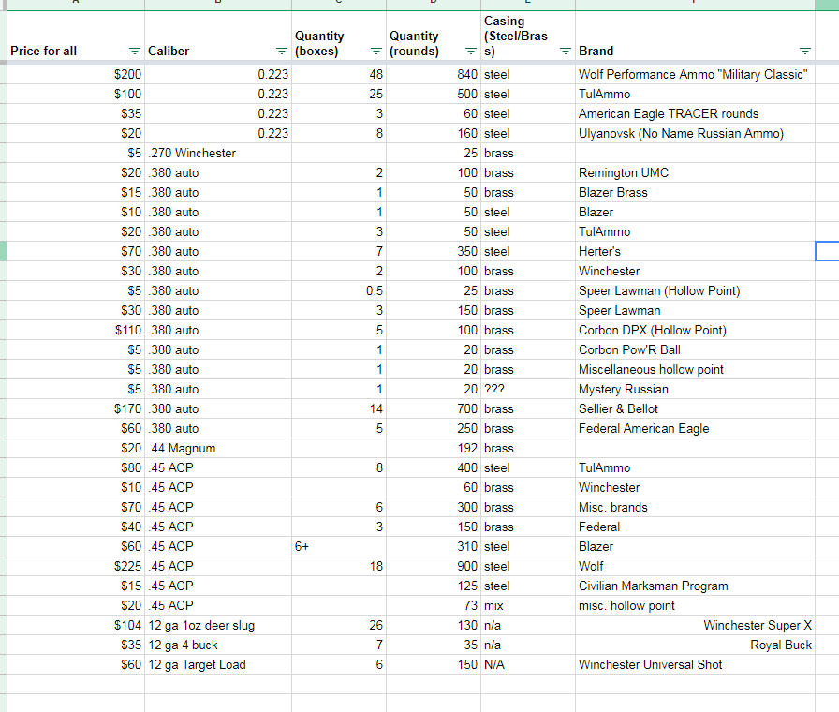Select the Caliber header cell
Screen dimensions: 839x712
tap(218, 36)
